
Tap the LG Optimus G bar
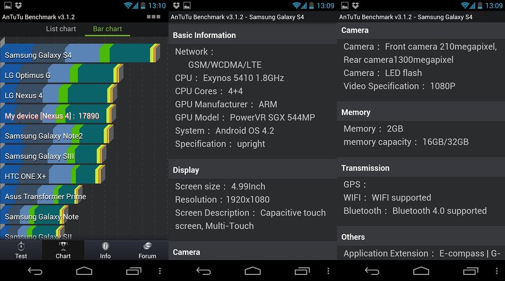(62, 73)
